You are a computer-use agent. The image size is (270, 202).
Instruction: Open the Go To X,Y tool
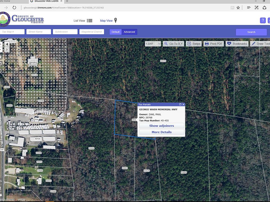coord(174,44)
